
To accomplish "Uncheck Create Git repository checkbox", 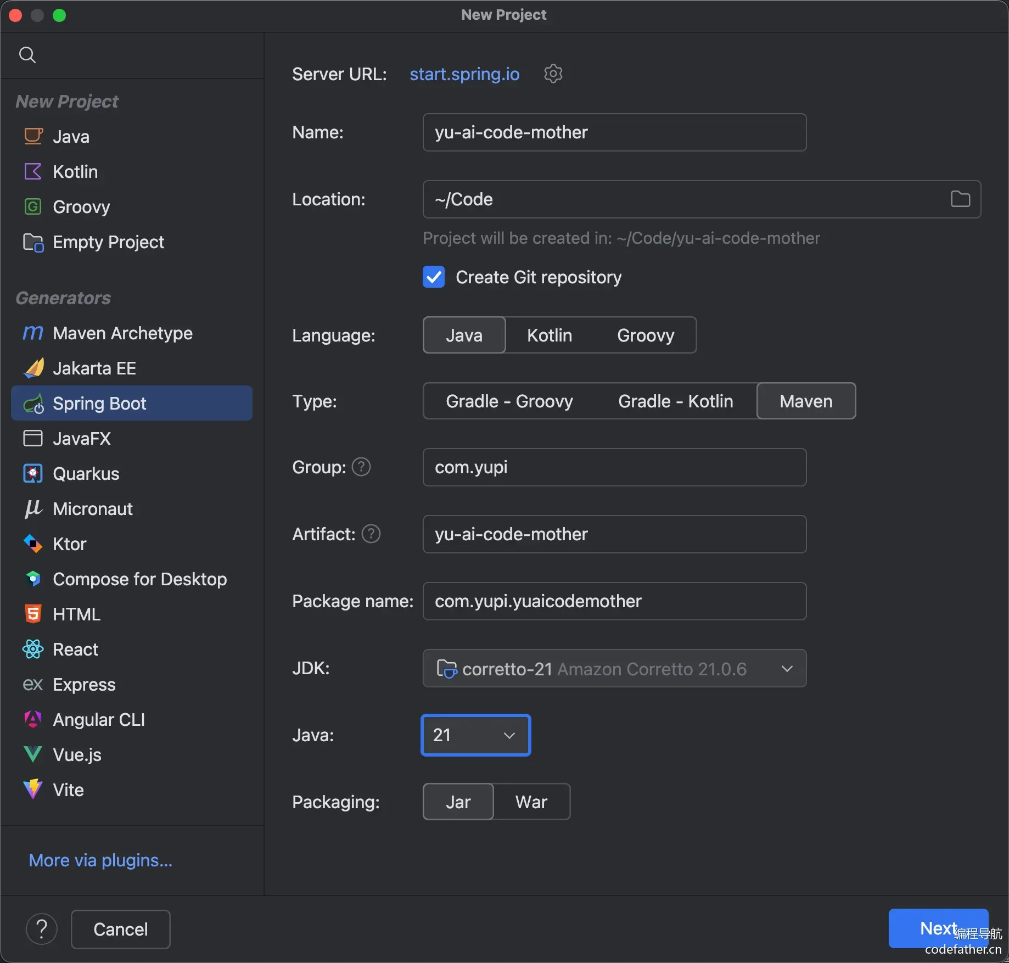I will click(434, 277).
